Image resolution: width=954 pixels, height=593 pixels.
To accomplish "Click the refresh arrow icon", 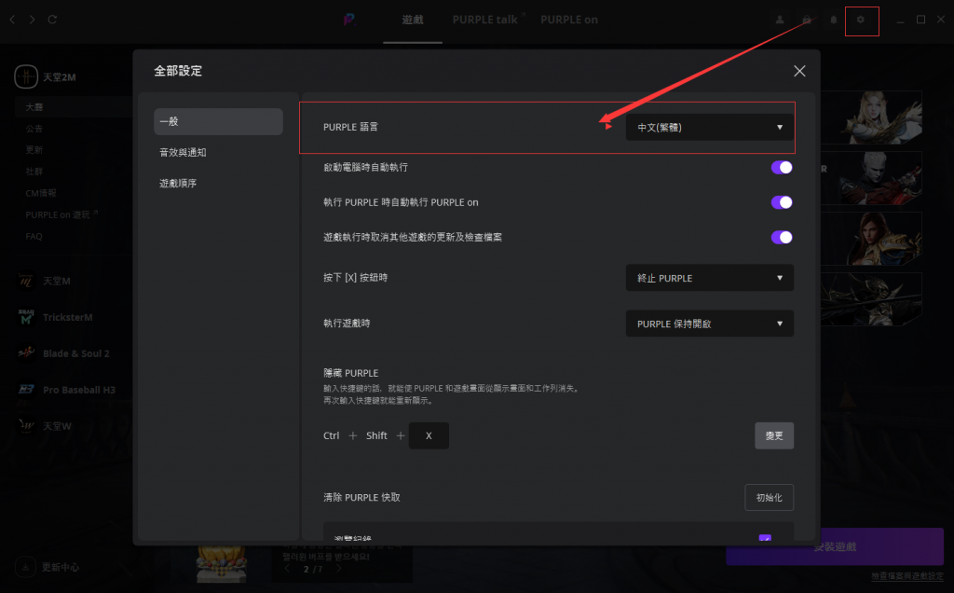I will point(52,20).
